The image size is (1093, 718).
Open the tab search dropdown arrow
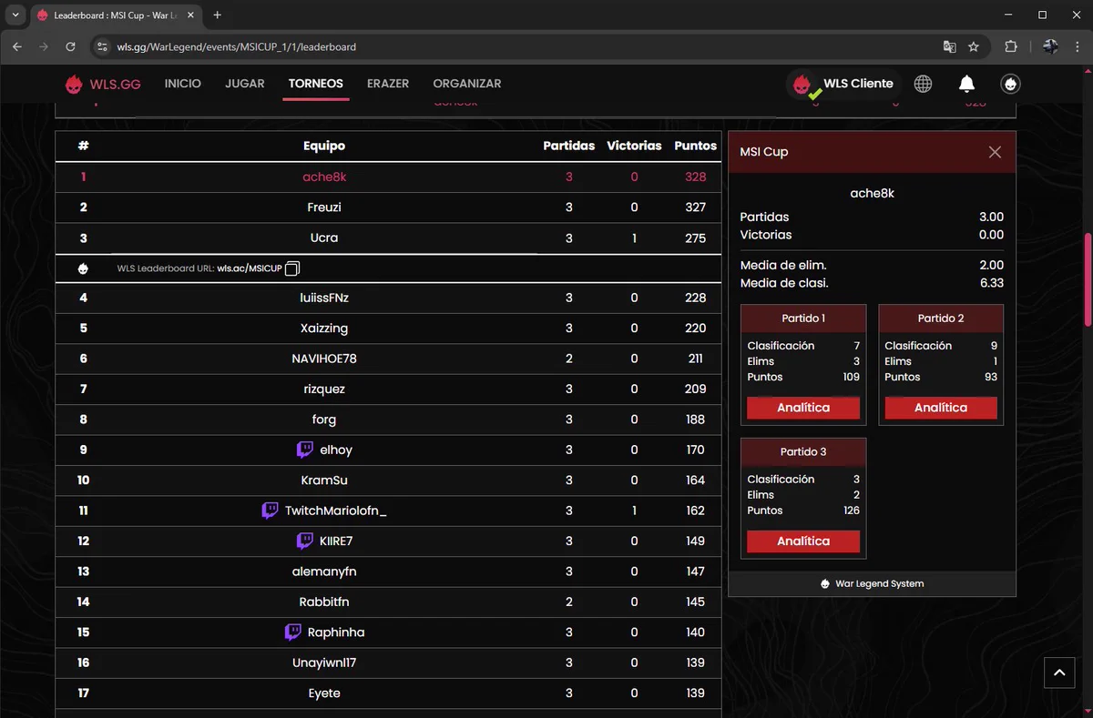(15, 15)
